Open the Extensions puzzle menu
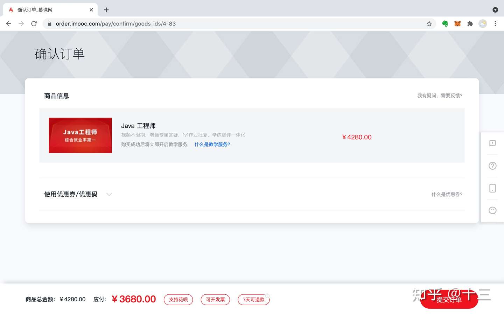Viewport: 504px width, 315px height. coord(470,23)
